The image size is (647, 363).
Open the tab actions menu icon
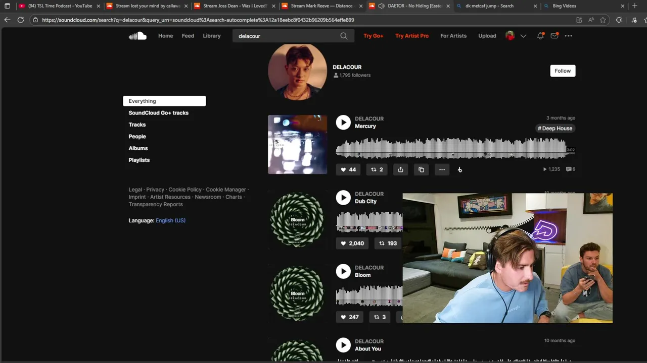point(7,6)
